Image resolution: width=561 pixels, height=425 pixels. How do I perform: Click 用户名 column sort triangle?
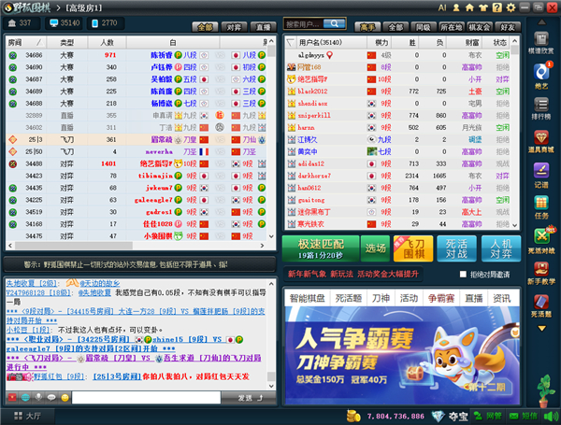(291, 43)
